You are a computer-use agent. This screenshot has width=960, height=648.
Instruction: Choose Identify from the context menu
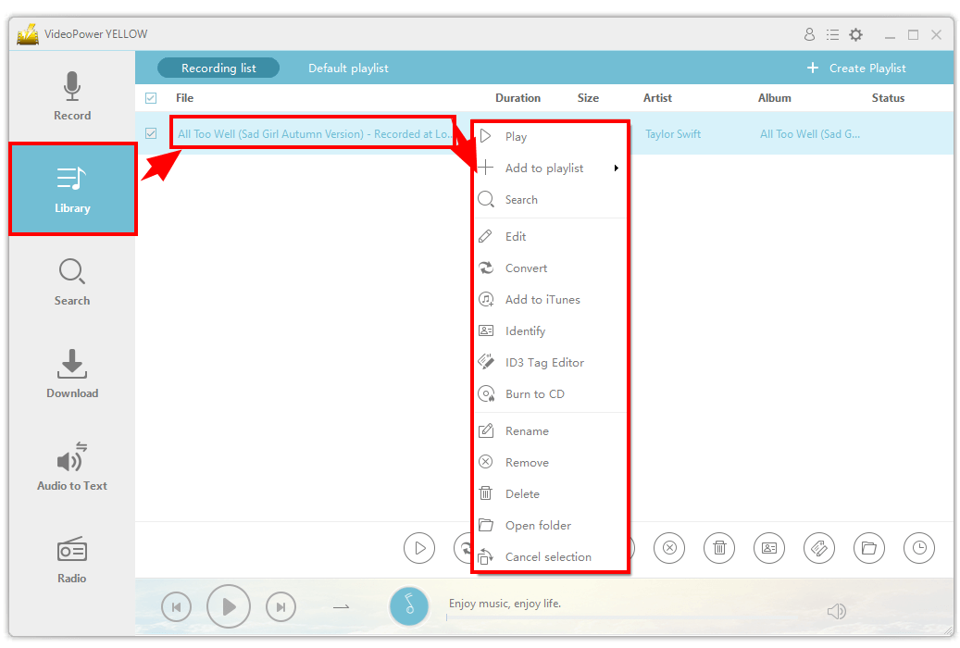[x=551, y=331]
